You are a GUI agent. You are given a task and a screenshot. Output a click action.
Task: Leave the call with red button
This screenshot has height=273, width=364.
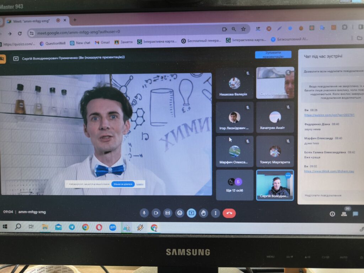click(229, 213)
